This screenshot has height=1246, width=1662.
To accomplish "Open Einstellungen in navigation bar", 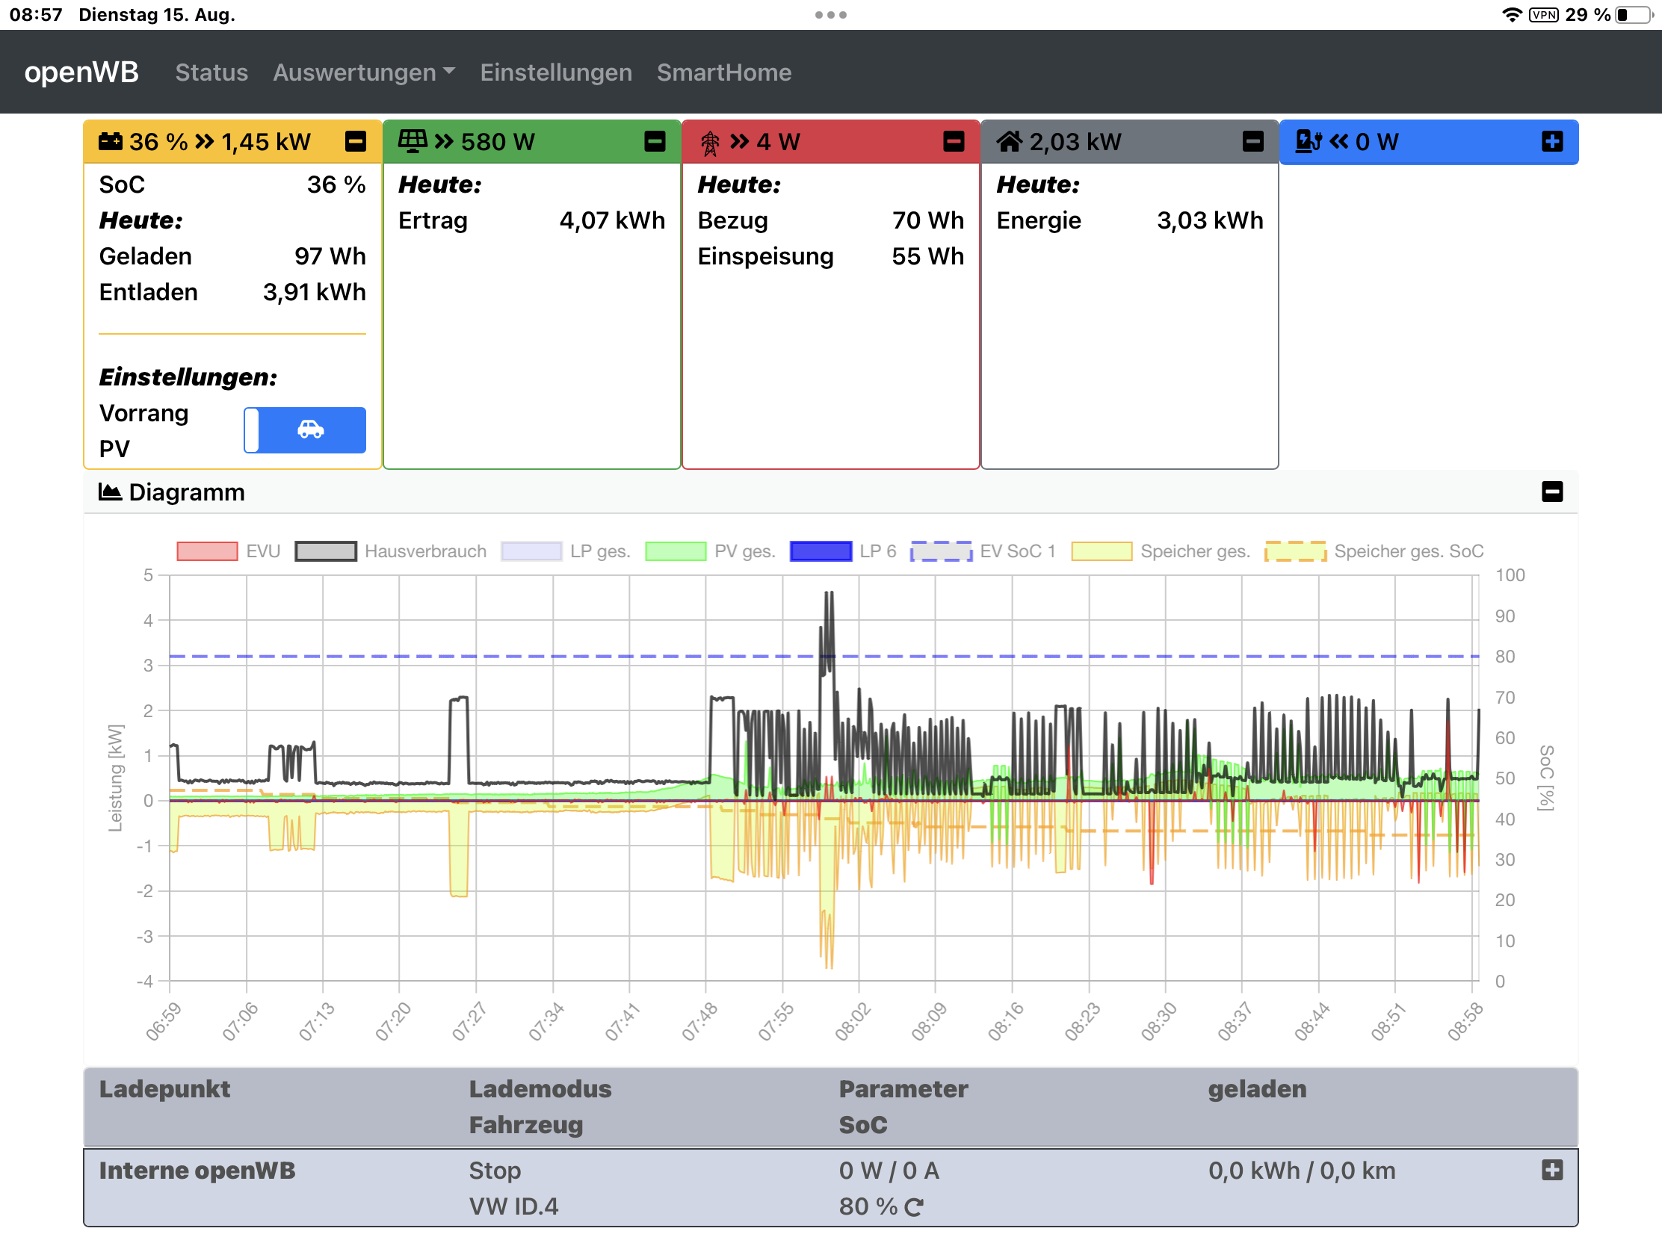I will 555,72.
